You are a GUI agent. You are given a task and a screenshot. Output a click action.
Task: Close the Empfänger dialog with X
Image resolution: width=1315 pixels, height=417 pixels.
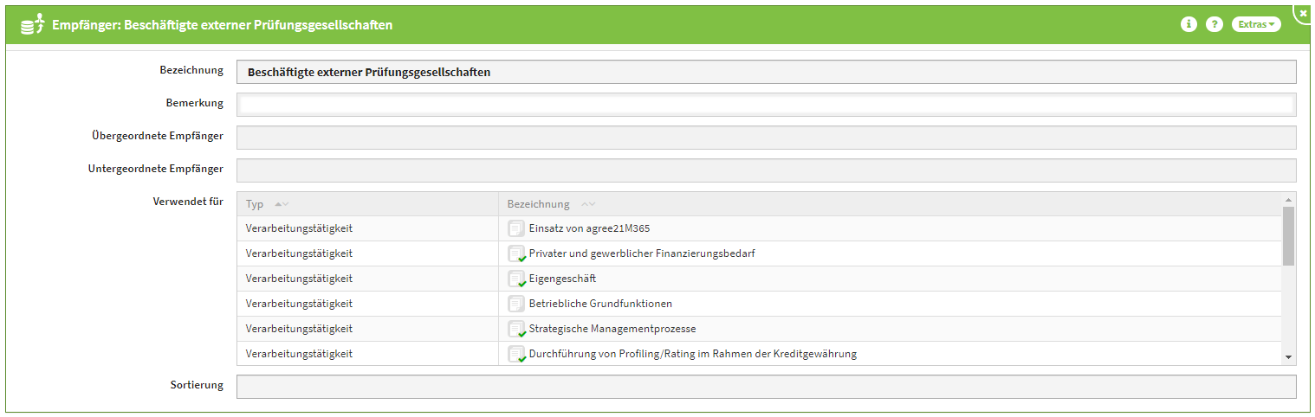1303,13
